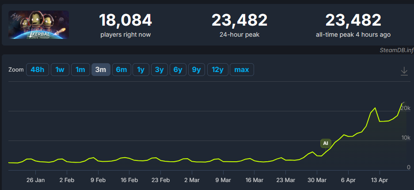Click the 6 Apr x-axis date label

pos(348,180)
